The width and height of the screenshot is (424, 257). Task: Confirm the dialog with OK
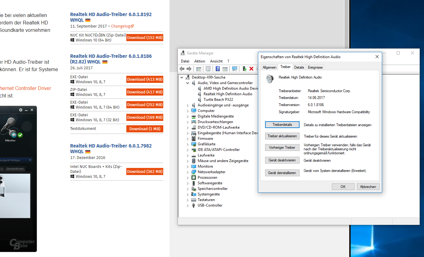pos(343,186)
